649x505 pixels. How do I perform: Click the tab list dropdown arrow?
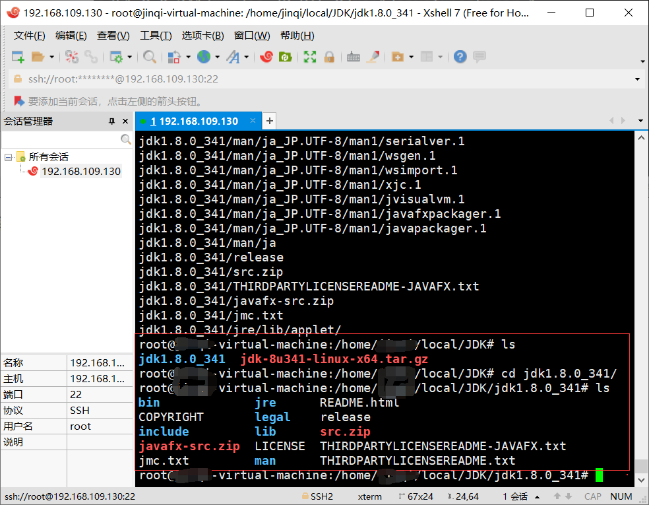(640, 121)
